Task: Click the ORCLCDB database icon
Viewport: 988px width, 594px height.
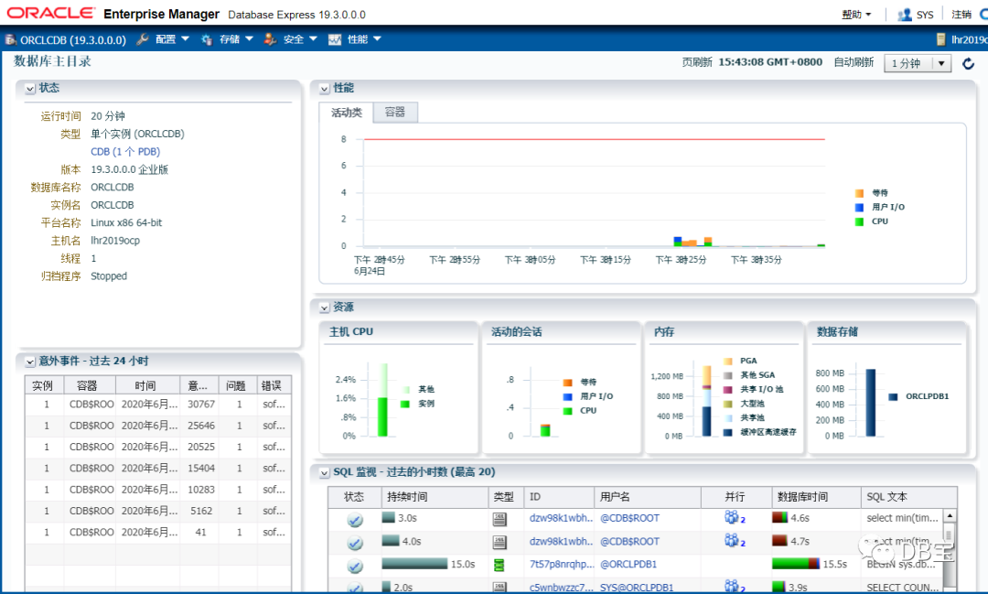Action: [x=11, y=39]
